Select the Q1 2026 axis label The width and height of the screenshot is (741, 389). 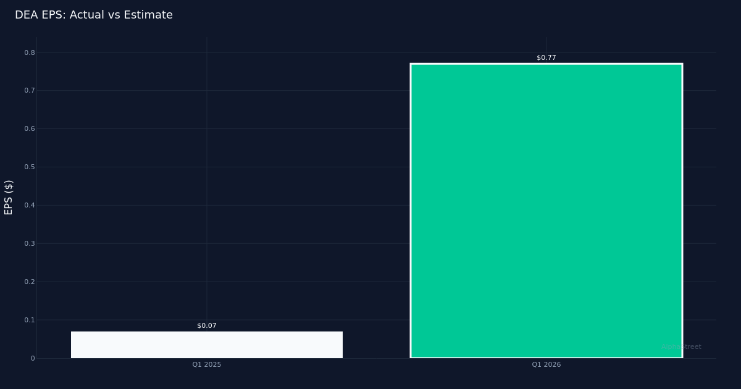pos(546,364)
